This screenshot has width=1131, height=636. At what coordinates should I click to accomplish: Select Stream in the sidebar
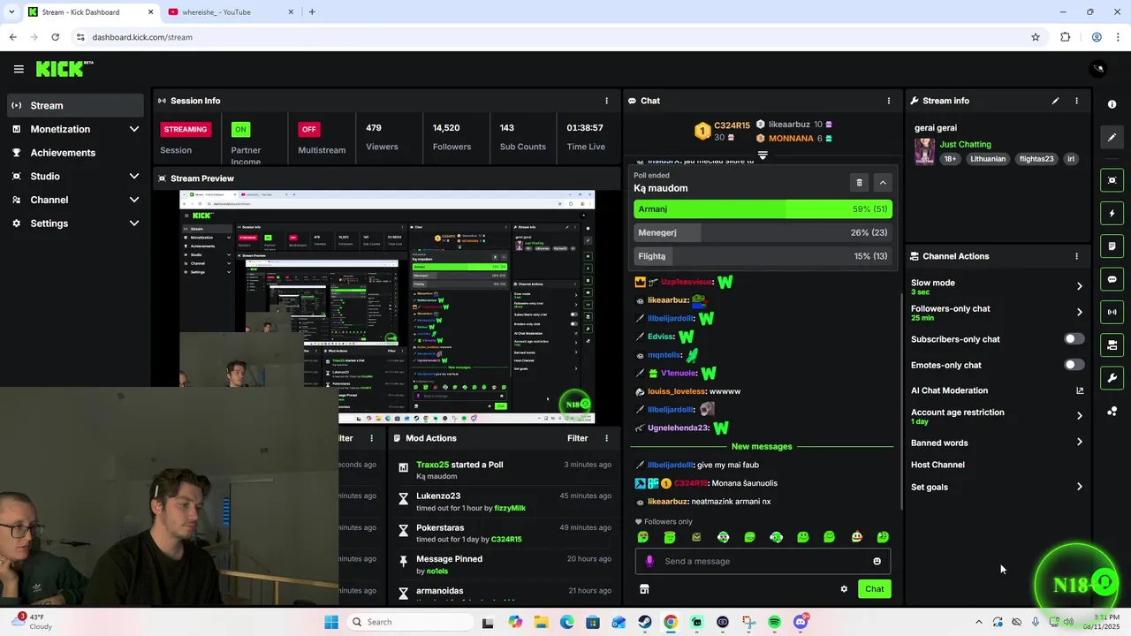click(75, 105)
